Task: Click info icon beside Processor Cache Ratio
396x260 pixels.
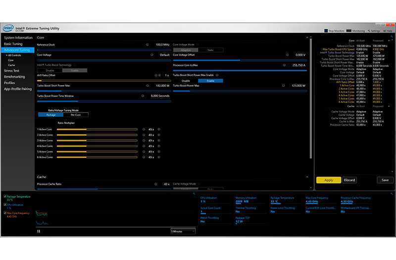Action: [x=155, y=184]
